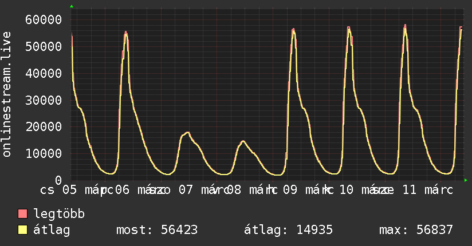
Task: Click the 30000 y-axis label
Action: [x=44, y=100]
